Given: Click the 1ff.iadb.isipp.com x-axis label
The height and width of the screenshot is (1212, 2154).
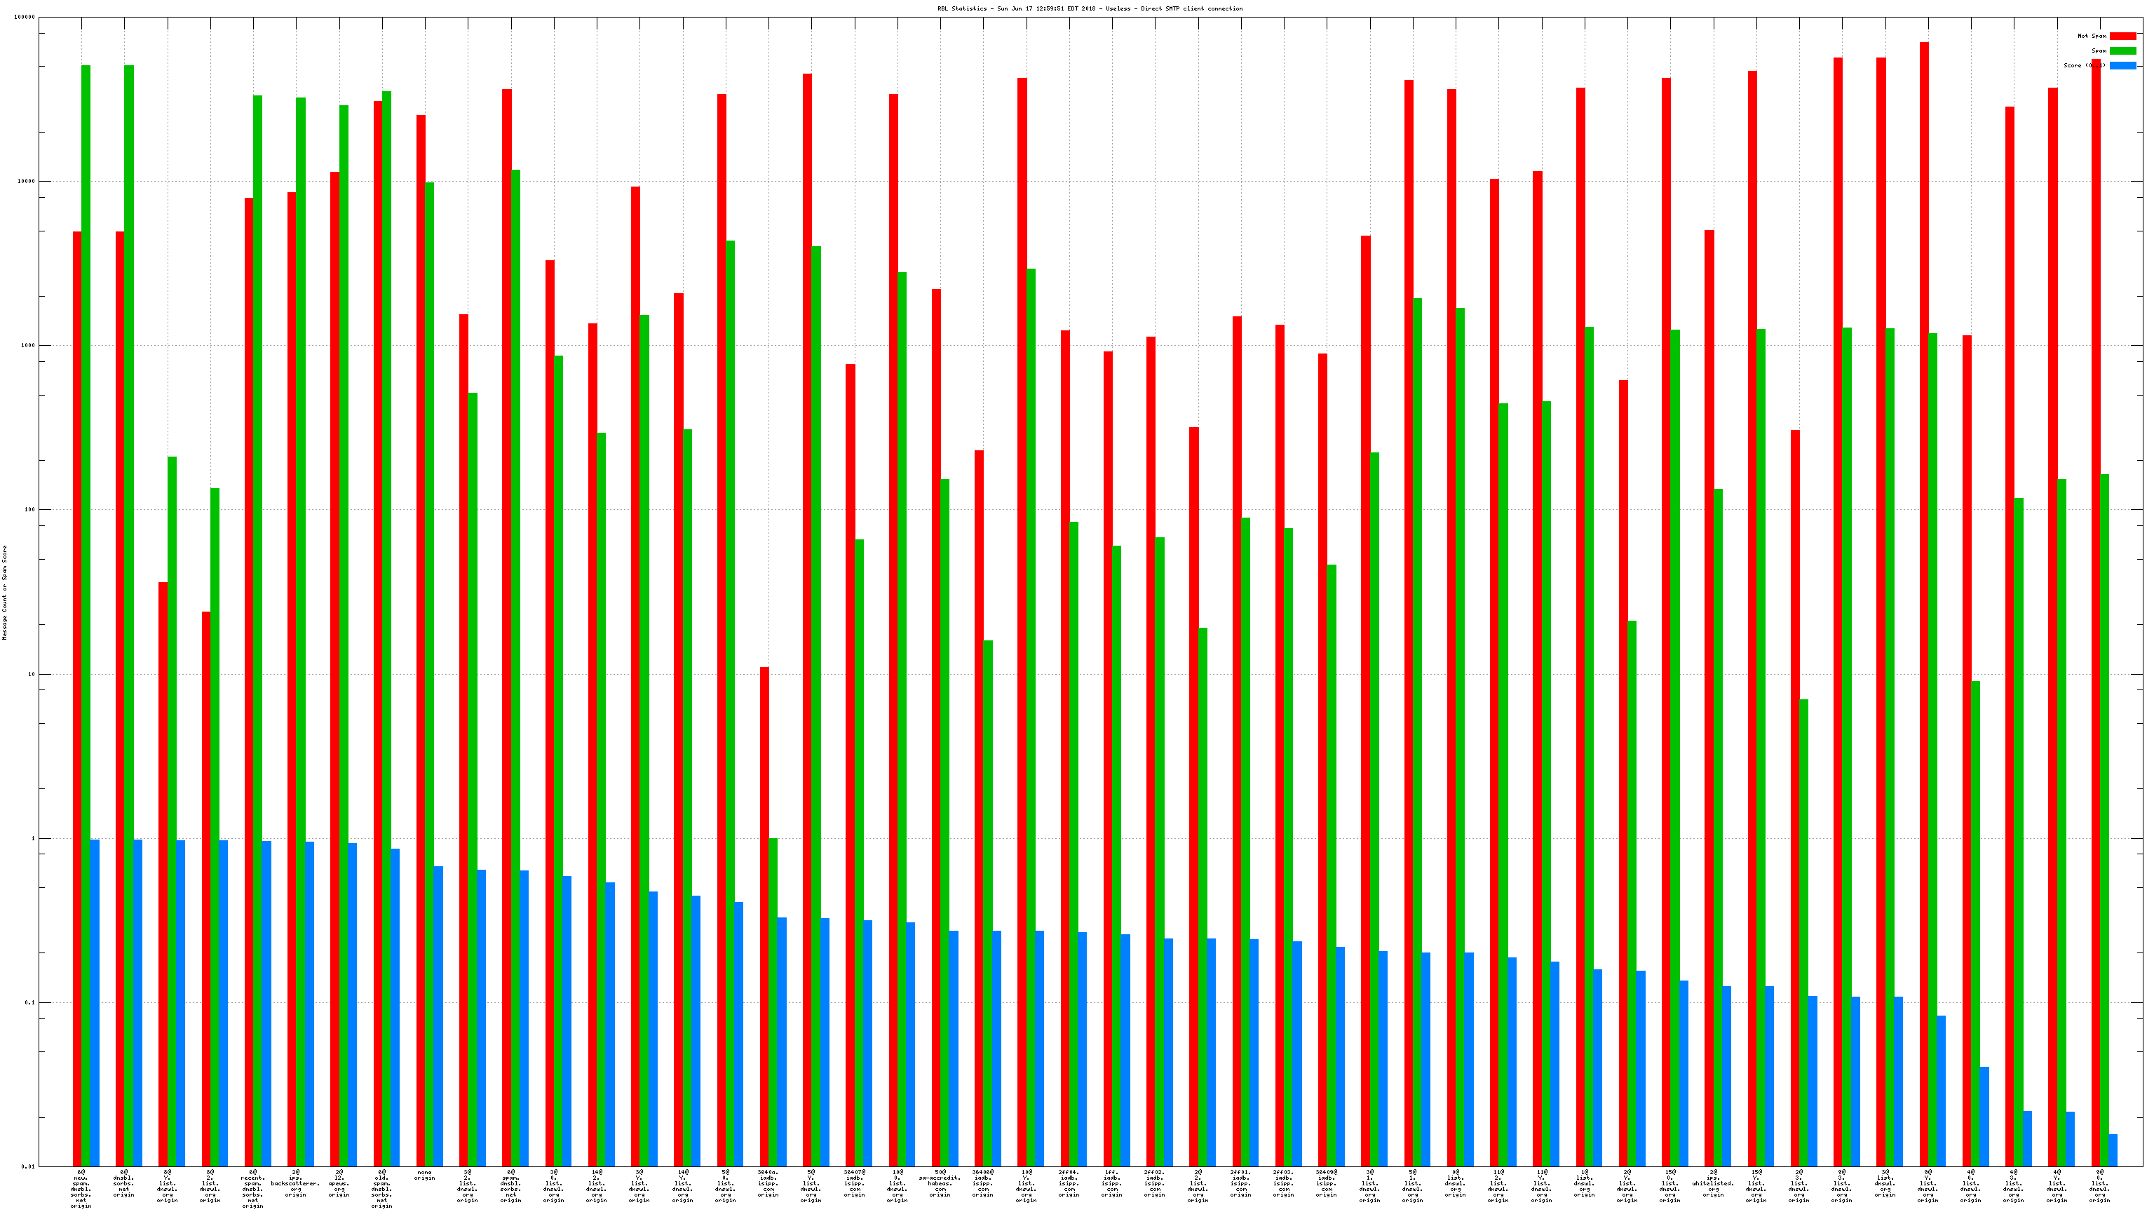Looking at the screenshot, I should [1111, 1183].
